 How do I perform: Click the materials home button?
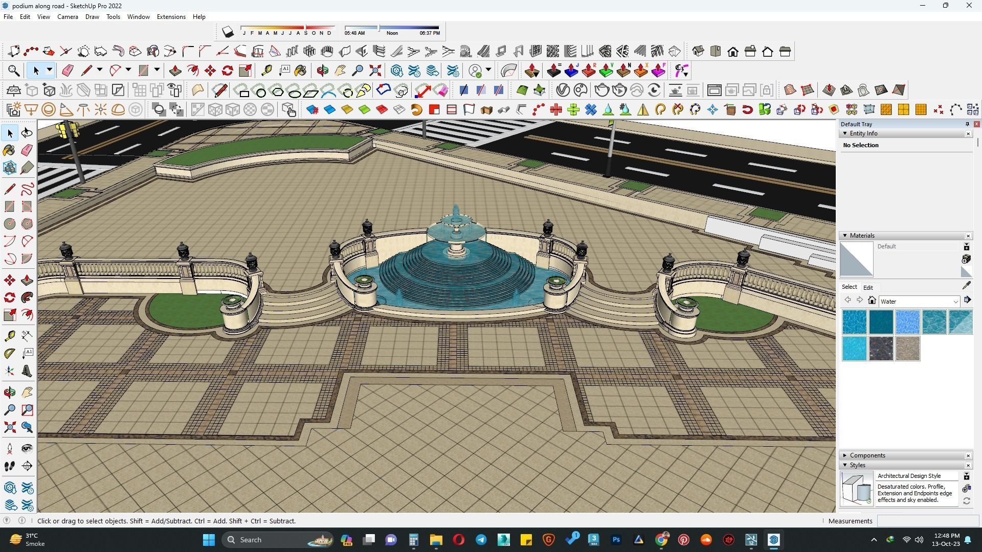click(x=872, y=301)
